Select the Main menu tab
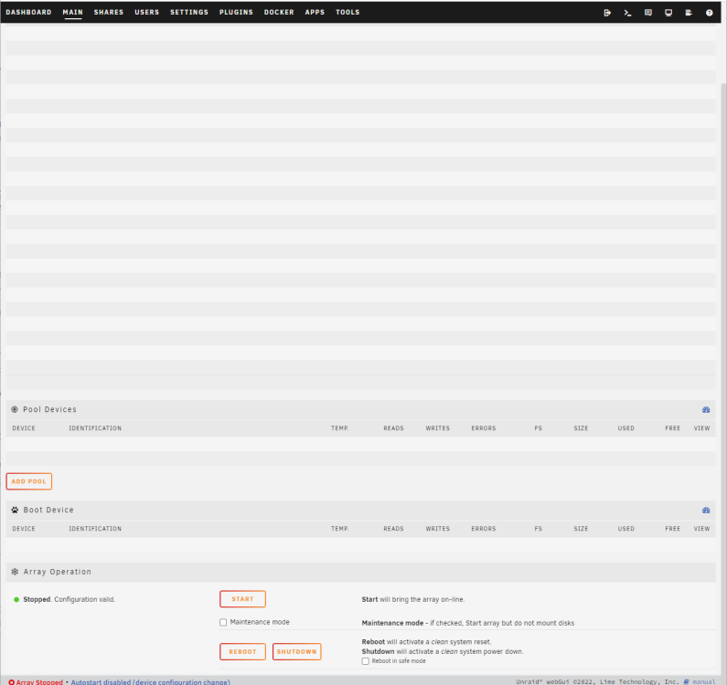Viewport: 727px width, 685px height. click(72, 13)
